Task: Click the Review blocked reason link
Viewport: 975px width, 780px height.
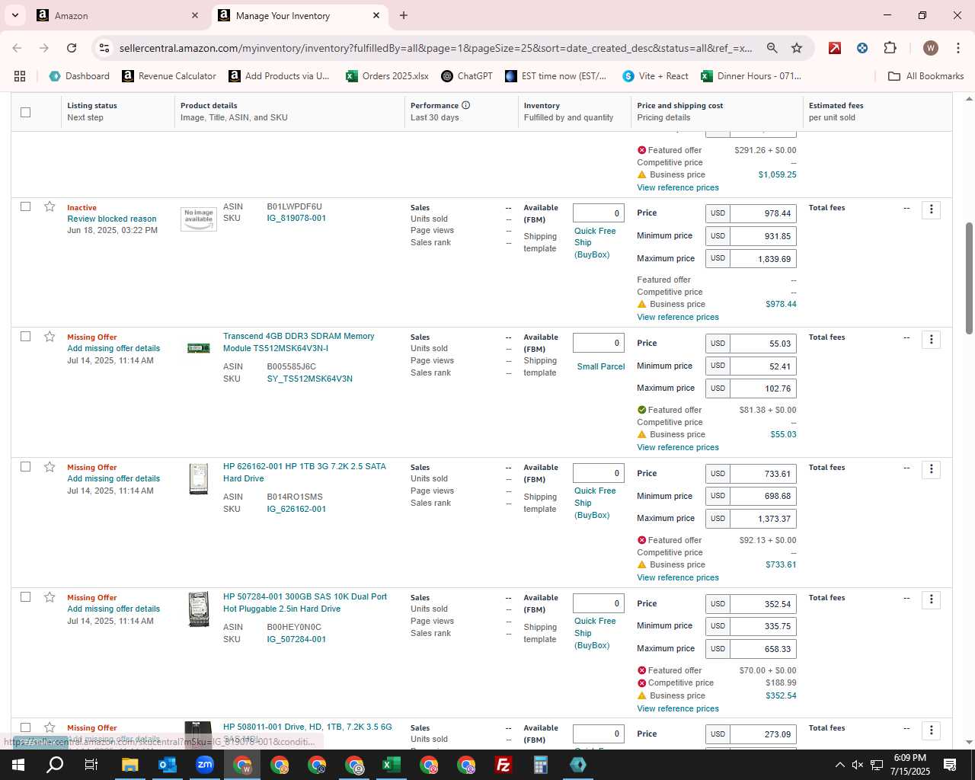Action: point(112,219)
